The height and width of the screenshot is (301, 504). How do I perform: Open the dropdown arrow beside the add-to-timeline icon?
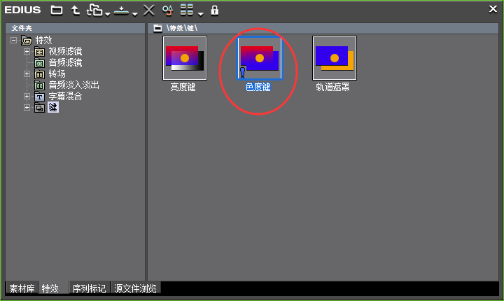tap(135, 14)
